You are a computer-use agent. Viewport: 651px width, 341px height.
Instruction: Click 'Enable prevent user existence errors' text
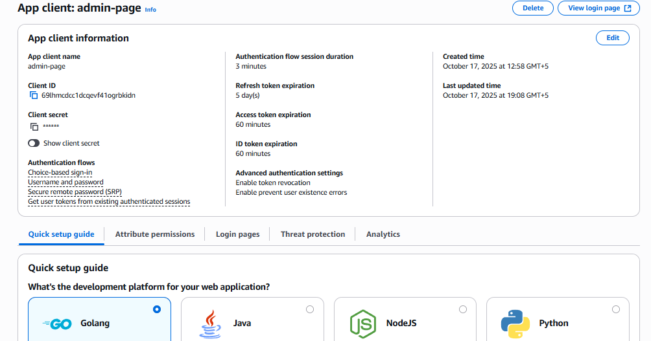[291, 192]
